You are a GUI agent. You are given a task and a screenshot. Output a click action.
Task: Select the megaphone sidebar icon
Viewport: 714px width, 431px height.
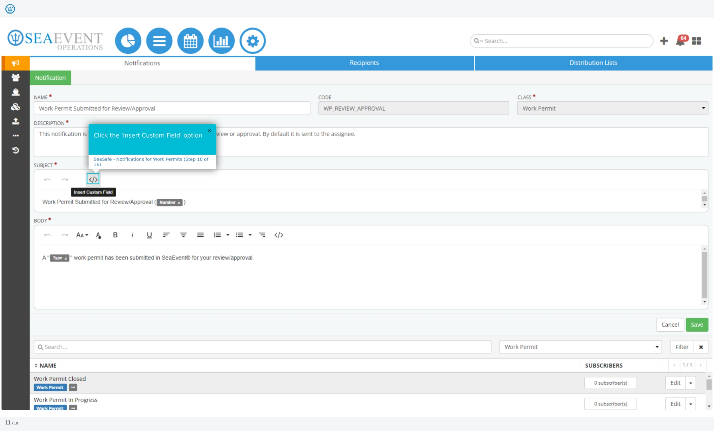pyautogui.click(x=16, y=63)
